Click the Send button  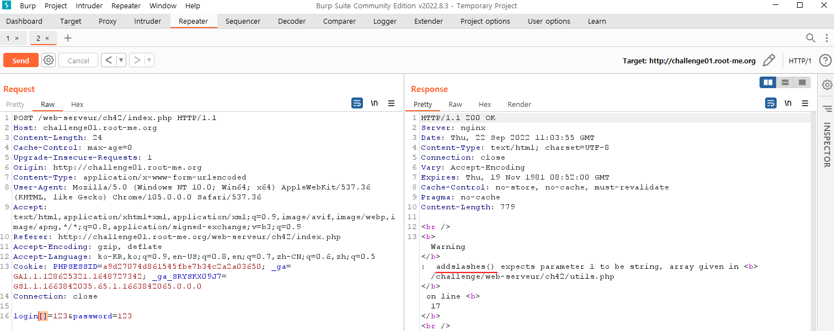(21, 61)
